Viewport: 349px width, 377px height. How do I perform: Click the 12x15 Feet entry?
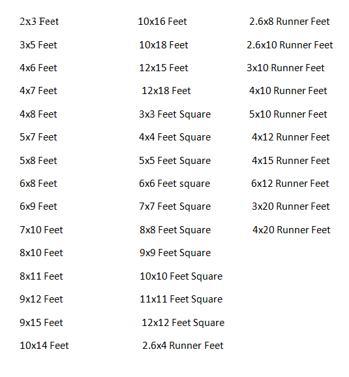[164, 68]
